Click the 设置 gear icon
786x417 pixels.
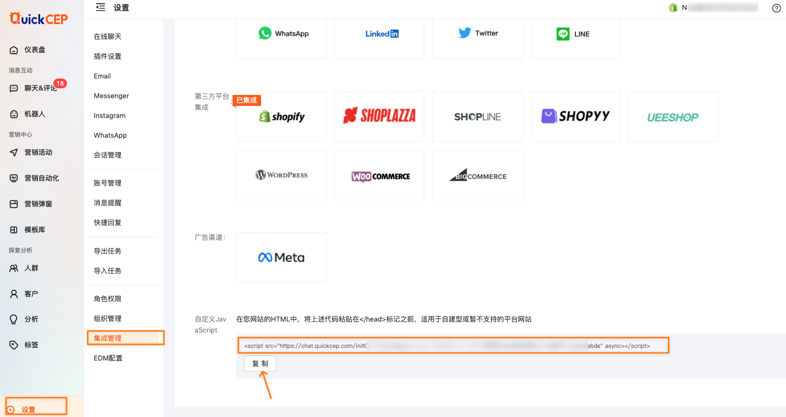[11, 410]
